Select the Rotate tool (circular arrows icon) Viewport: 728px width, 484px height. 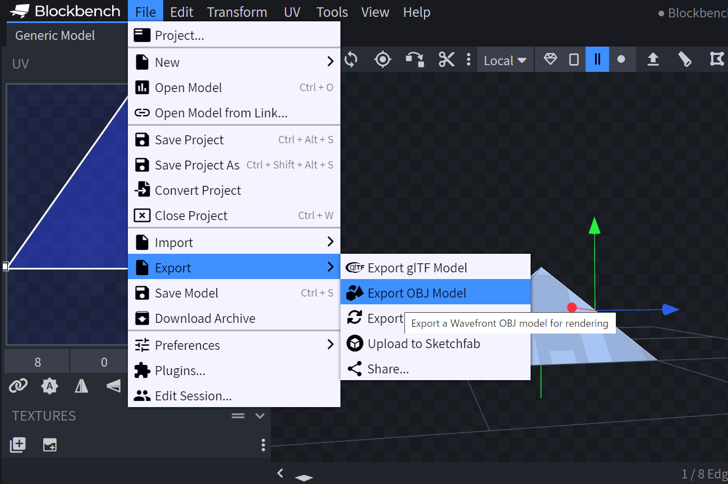pos(351,60)
